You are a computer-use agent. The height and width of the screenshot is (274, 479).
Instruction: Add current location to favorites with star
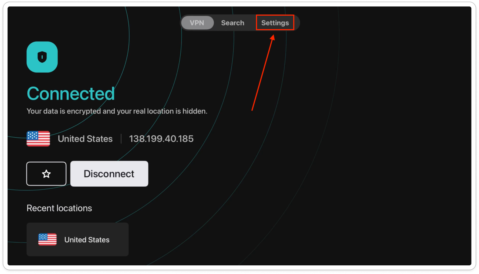[x=46, y=174]
